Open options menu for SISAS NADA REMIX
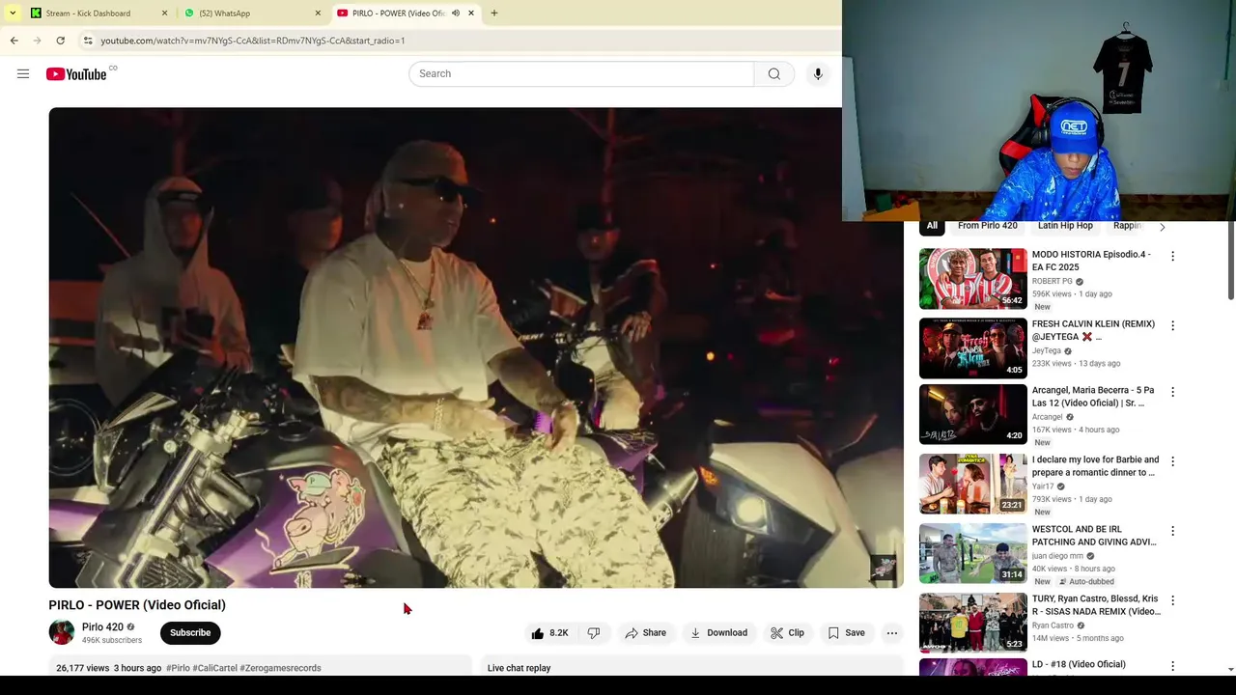The image size is (1236, 695). 1172,600
